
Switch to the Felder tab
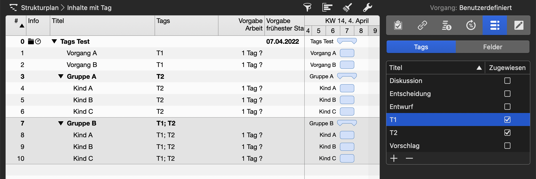tap(492, 47)
